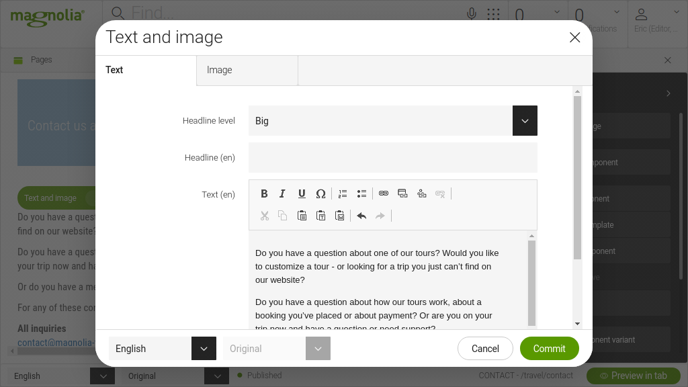Click the Published status label
Image resolution: width=688 pixels, height=387 pixels.
click(x=264, y=376)
